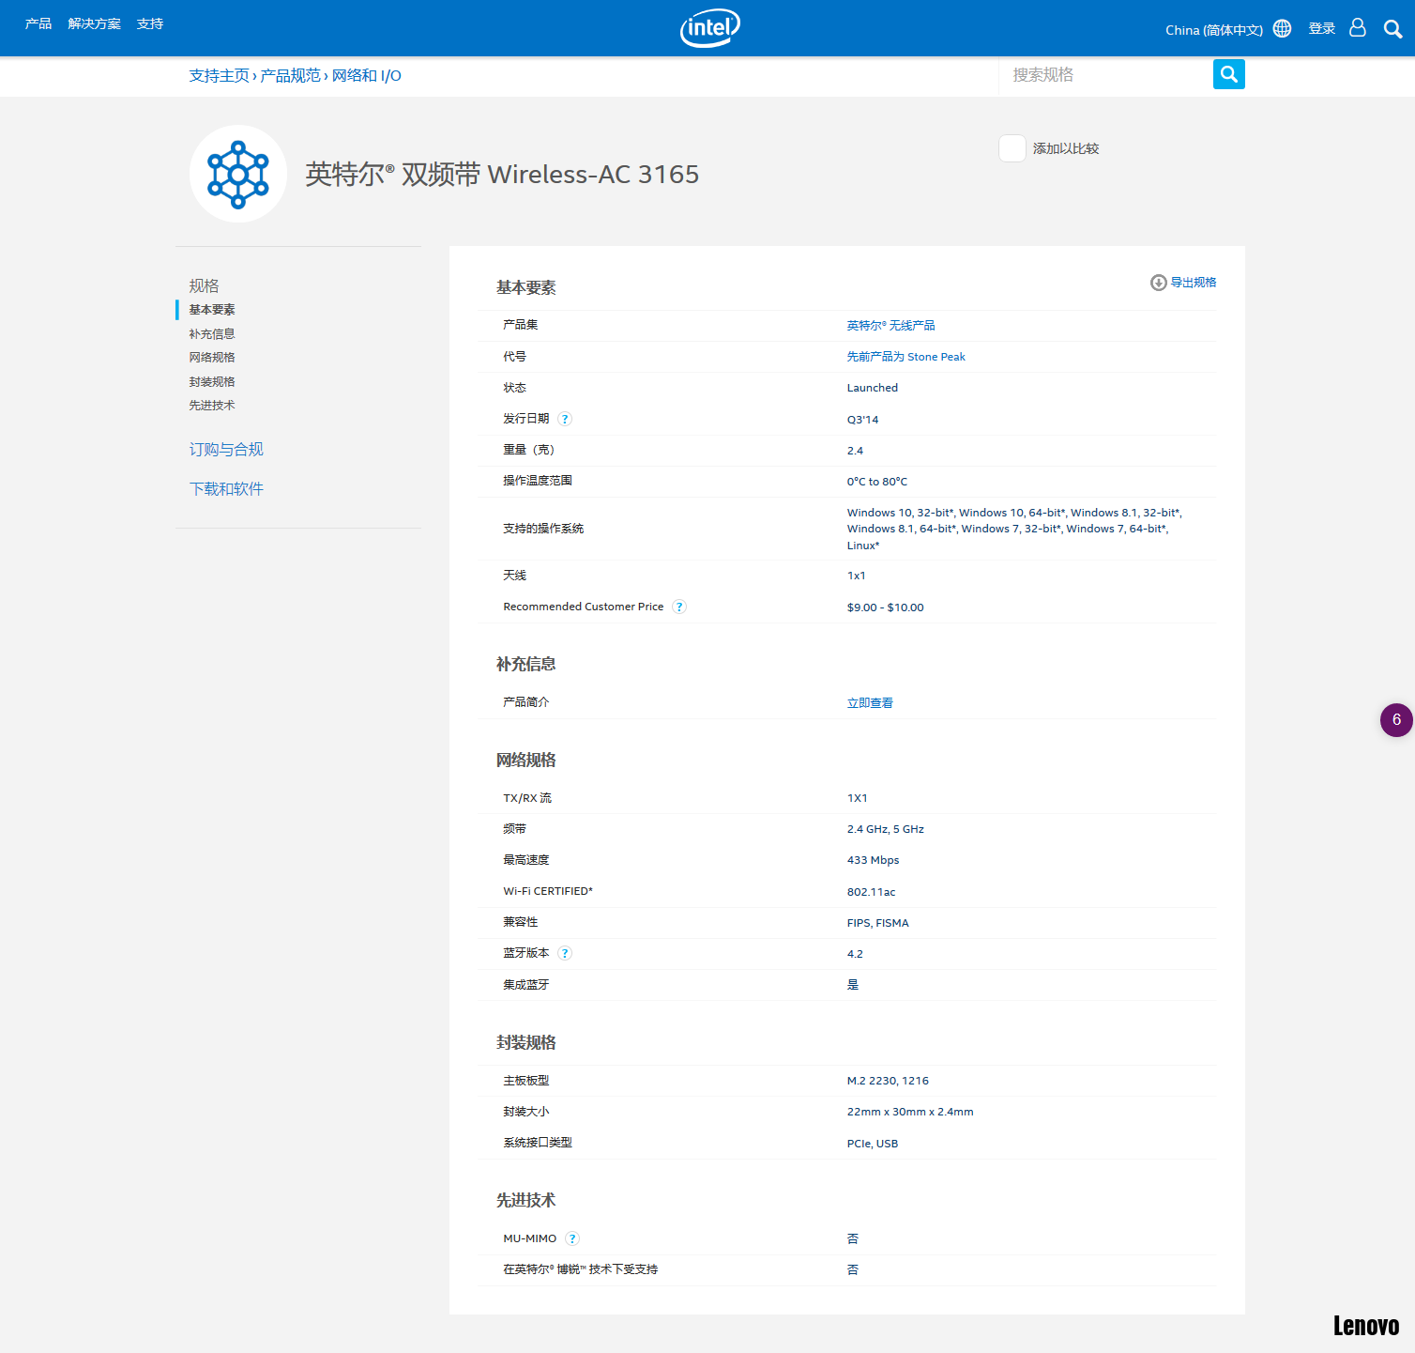
Task: Select 补充信息 in the sidebar
Action: click(212, 333)
